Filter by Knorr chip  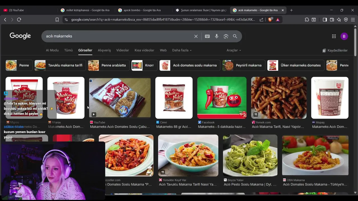pyautogui.click(x=144, y=65)
